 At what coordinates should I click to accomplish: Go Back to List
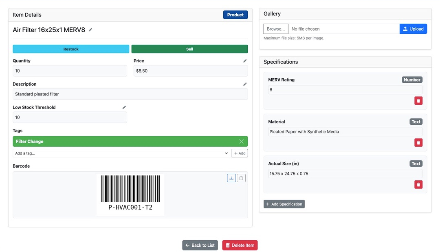tap(200, 245)
